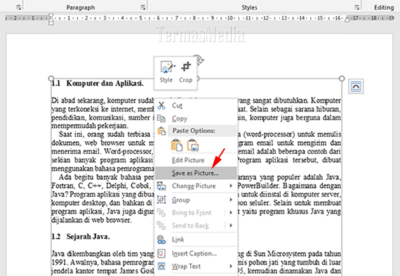Choose Insert Caption from context menu

click(195, 254)
